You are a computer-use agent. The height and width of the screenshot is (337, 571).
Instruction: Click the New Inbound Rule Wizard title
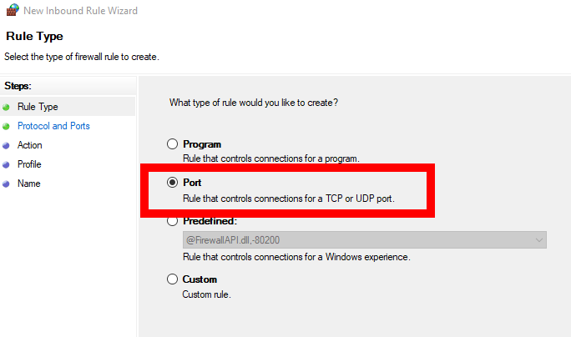click(x=82, y=11)
